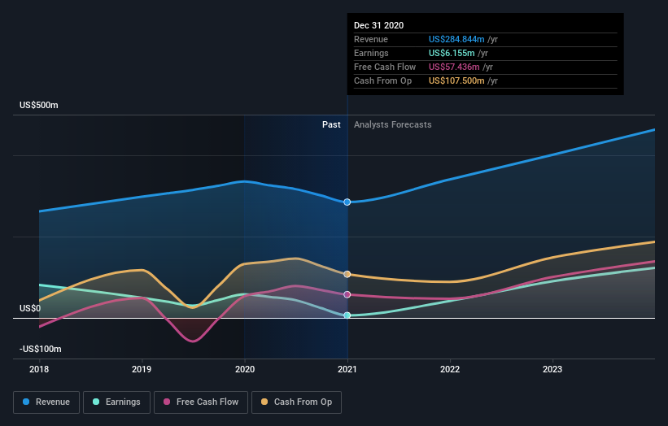Toggle the Earnings legend button
This screenshot has height=426, width=668.
[116, 402]
